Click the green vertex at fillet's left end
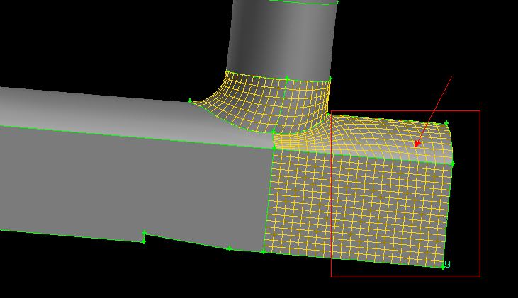 (x=190, y=101)
